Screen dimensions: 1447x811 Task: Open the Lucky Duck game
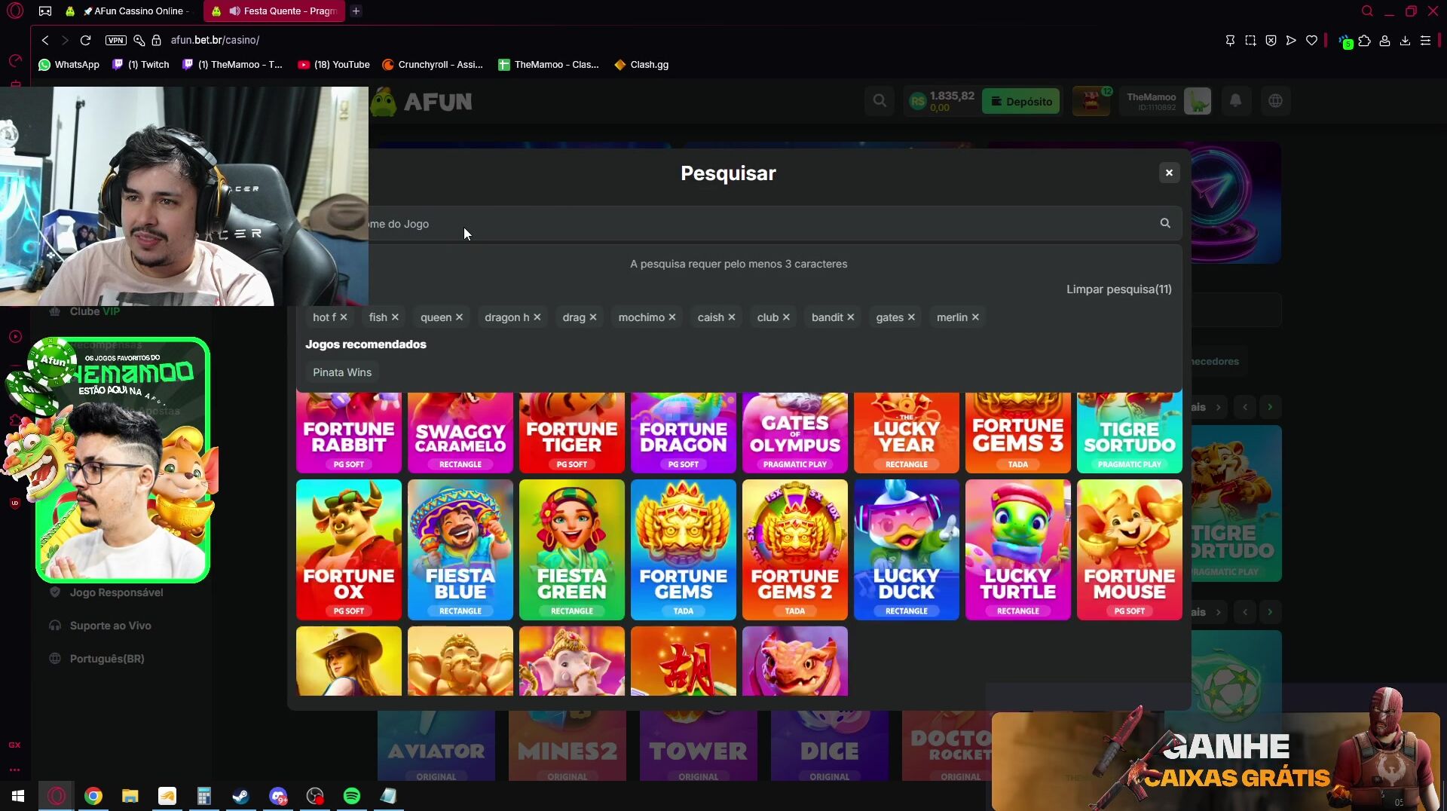pos(907,549)
